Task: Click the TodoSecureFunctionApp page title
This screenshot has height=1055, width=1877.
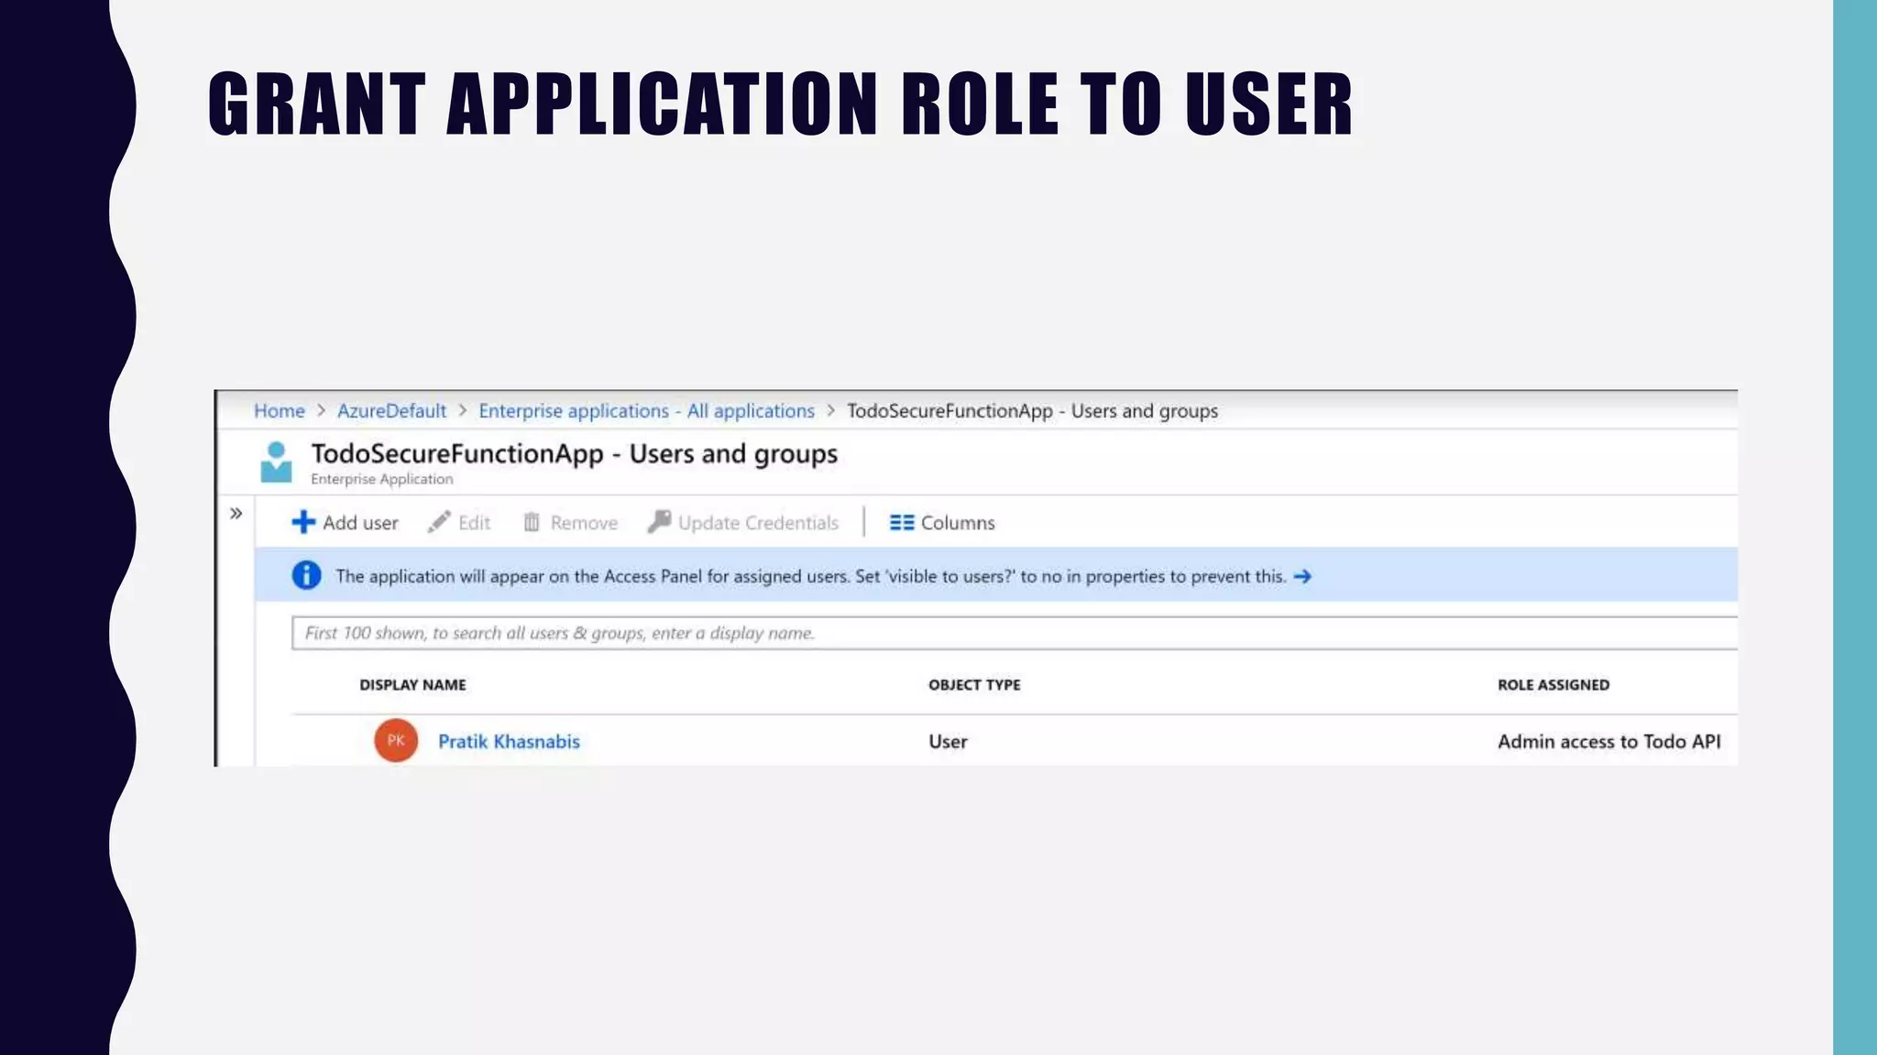Action: pyautogui.click(x=574, y=454)
